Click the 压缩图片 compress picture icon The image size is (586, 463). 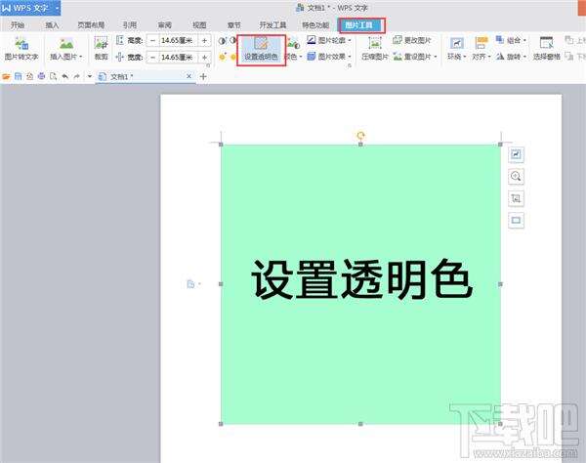coord(375,44)
